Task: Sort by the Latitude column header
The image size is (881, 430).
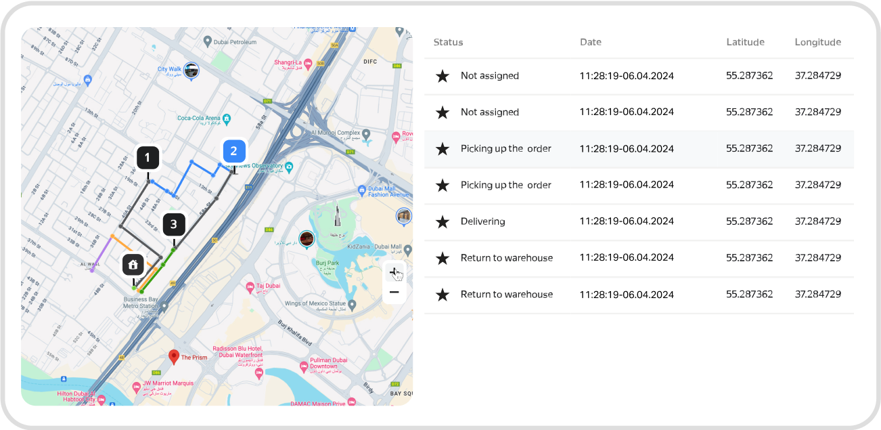Action: (745, 42)
